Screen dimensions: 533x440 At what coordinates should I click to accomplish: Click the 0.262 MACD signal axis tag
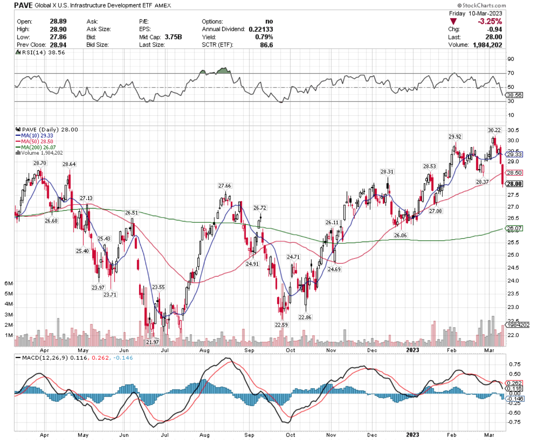(x=514, y=384)
